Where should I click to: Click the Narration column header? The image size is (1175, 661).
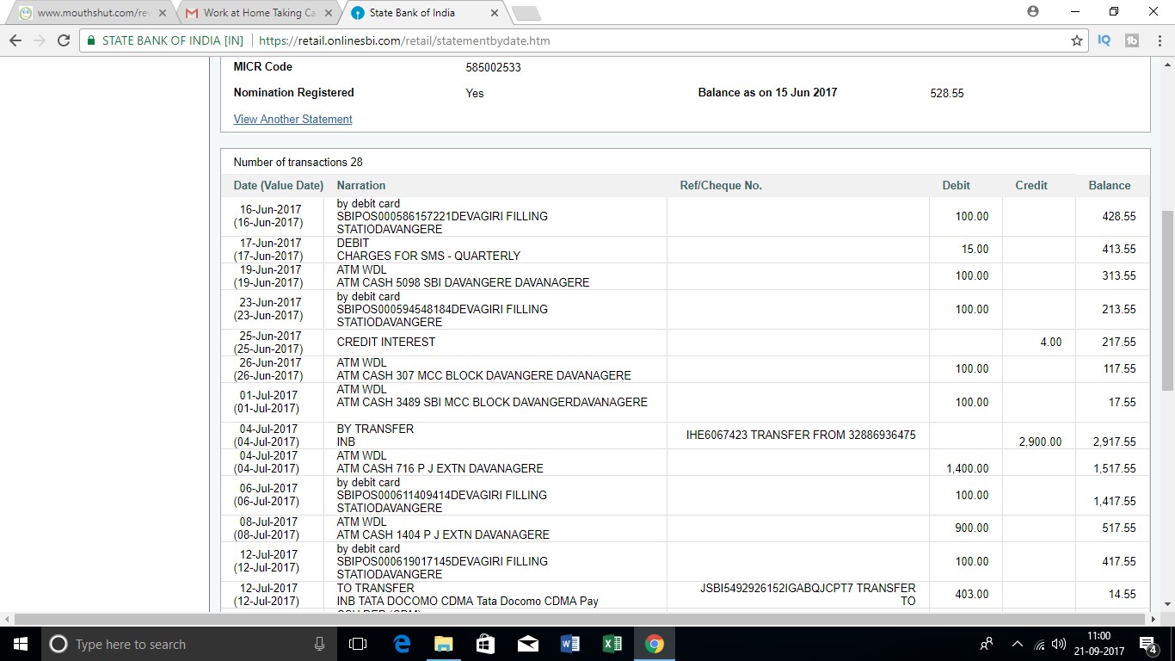[x=361, y=185]
